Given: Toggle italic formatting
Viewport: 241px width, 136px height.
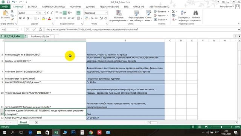Looking at the screenshot, I should point(24,18).
